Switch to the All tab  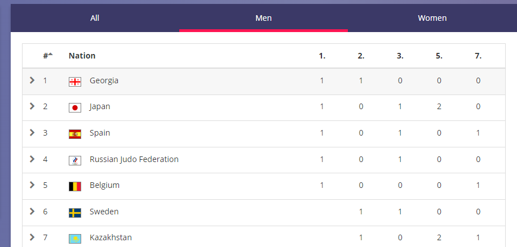click(x=95, y=18)
